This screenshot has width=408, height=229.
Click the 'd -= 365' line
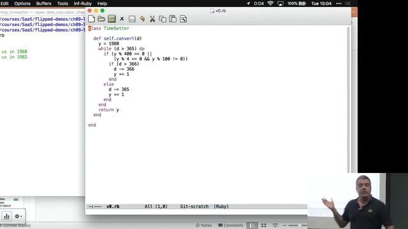119,89
